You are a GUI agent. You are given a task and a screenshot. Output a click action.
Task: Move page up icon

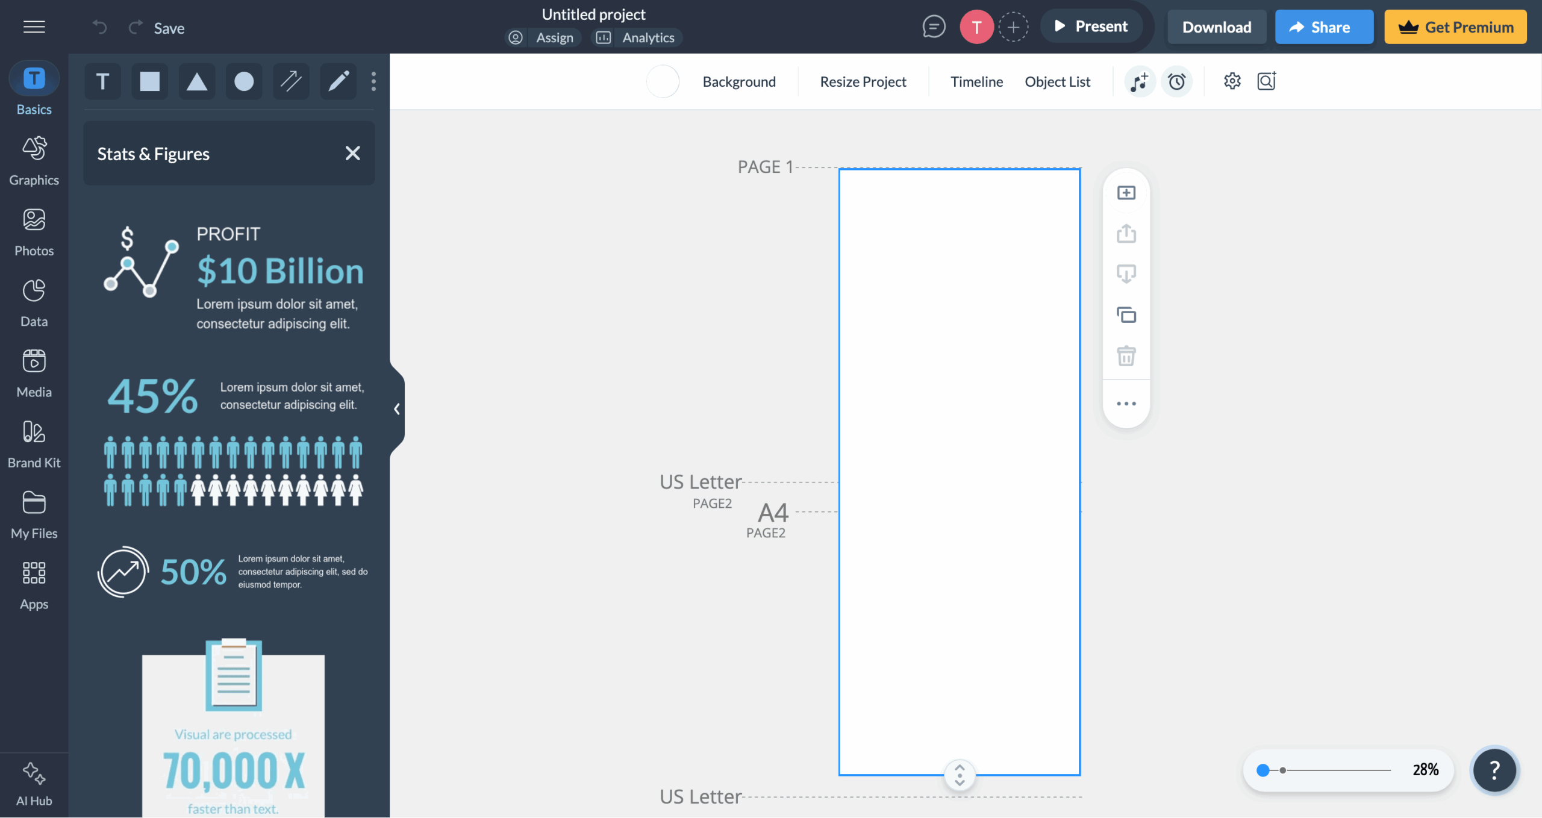[1126, 233]
